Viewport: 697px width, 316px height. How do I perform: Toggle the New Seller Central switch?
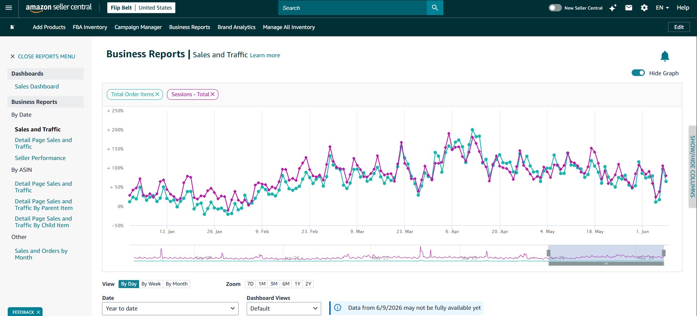coord(555,8)
